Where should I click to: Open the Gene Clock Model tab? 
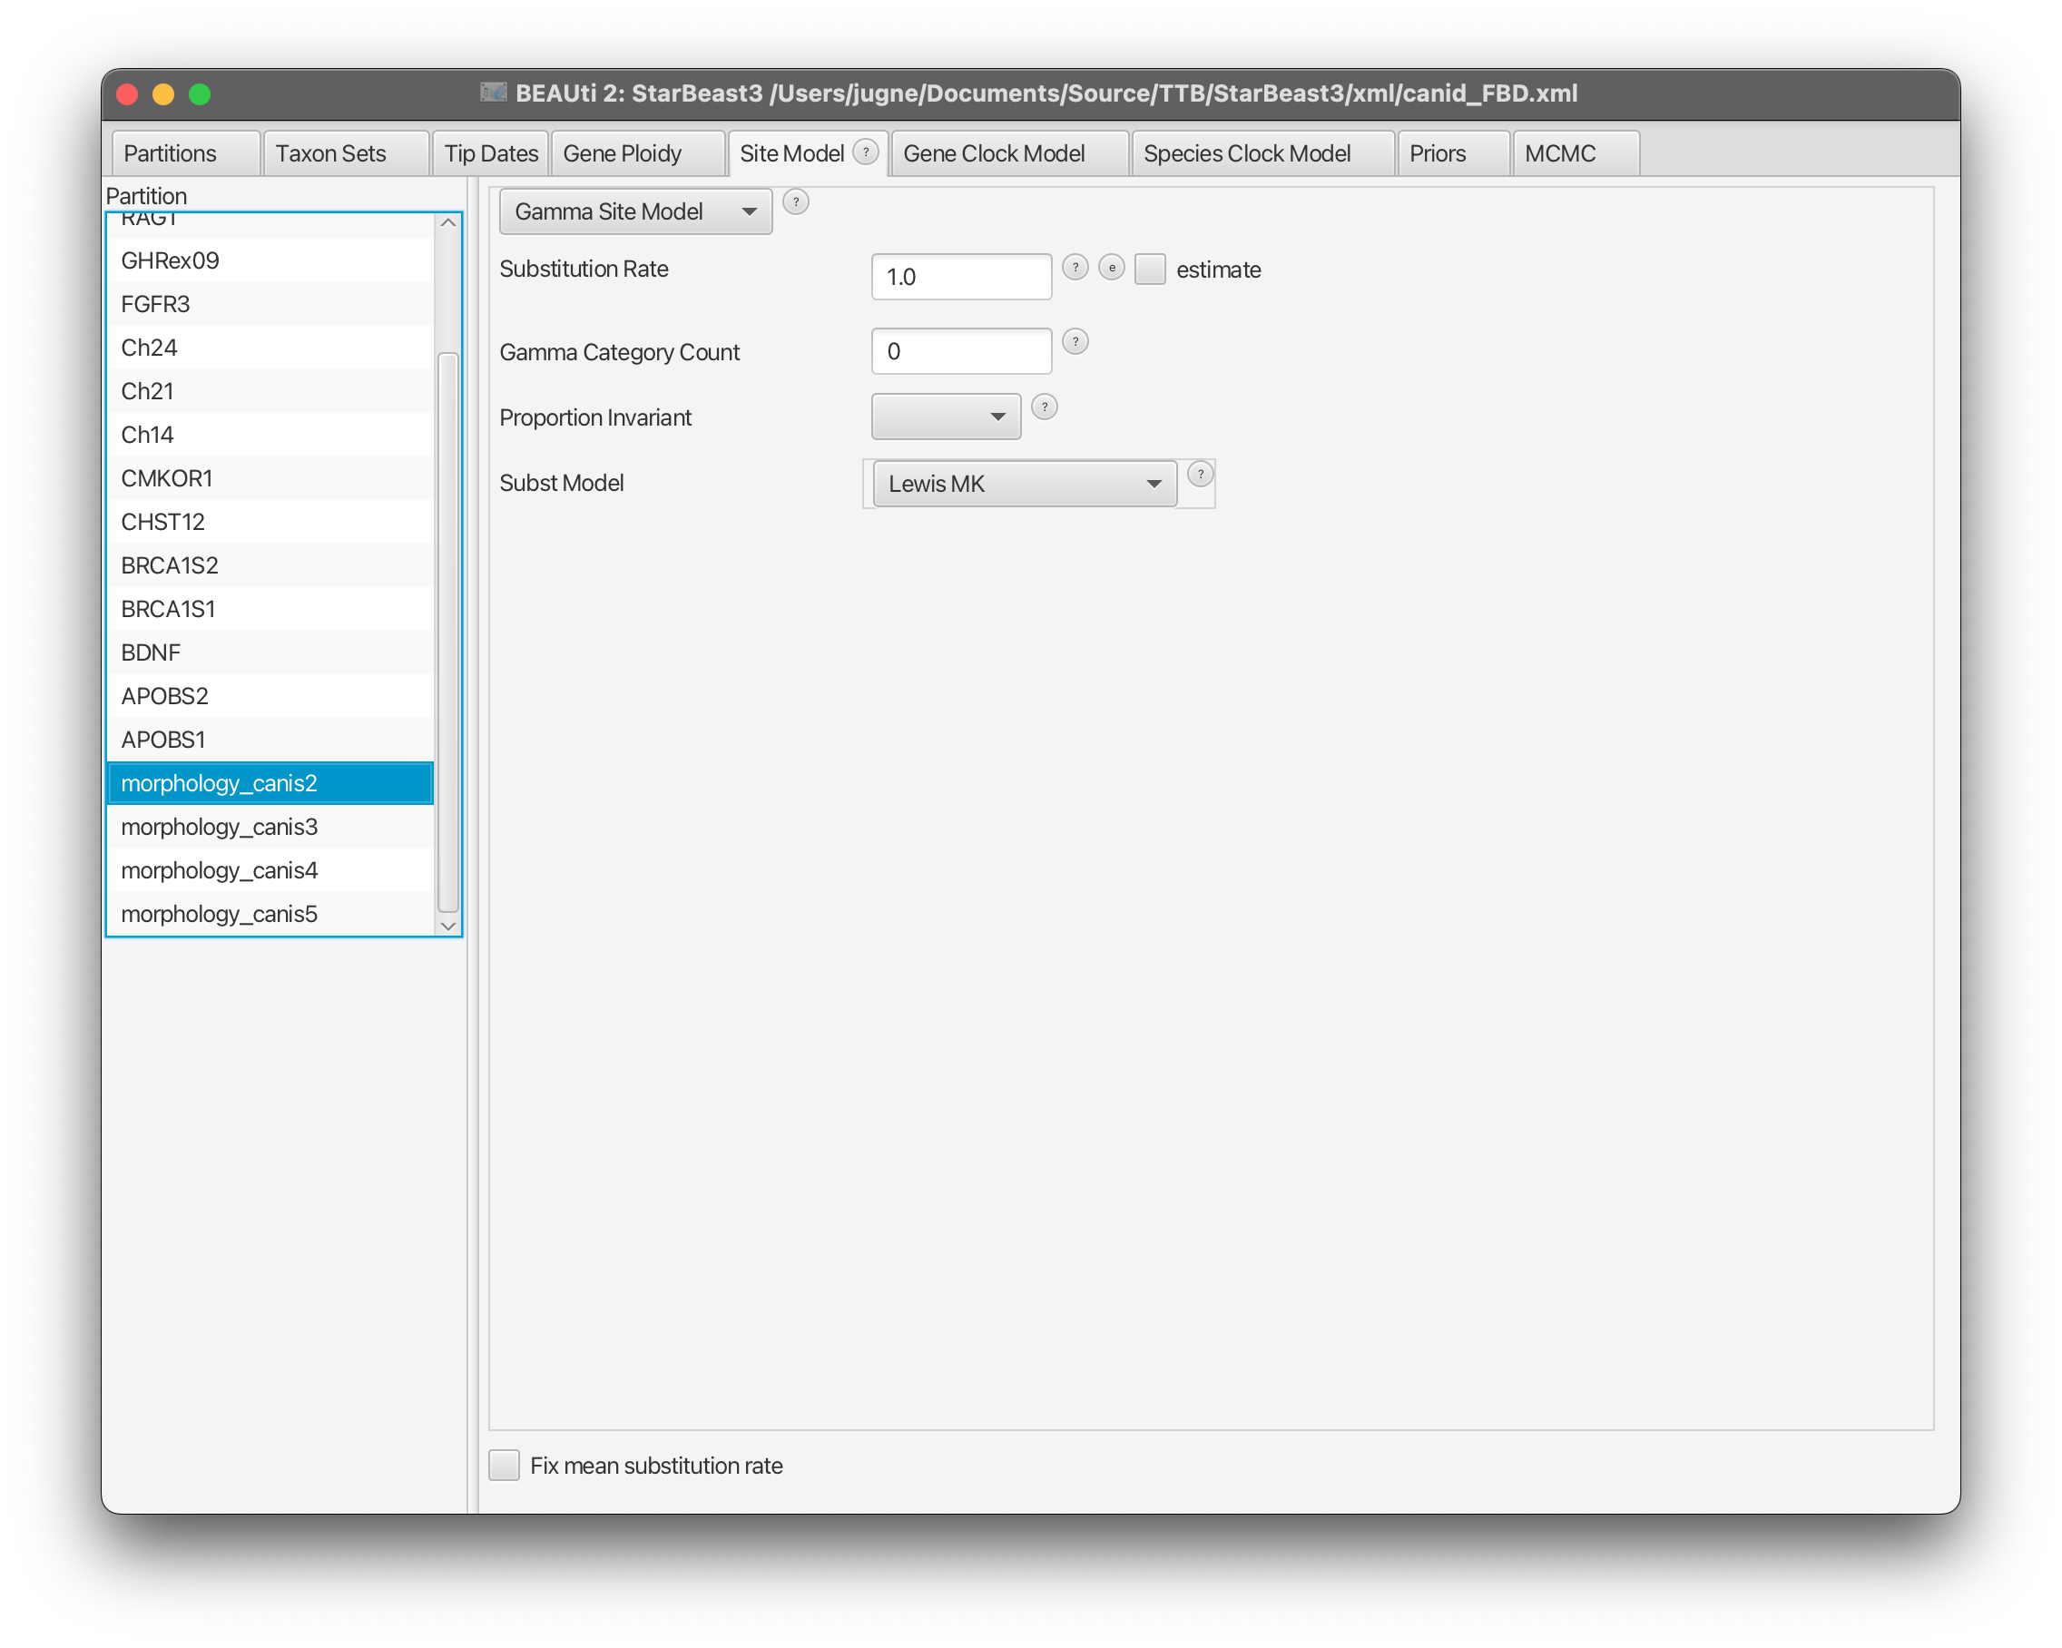click(994, 154)
